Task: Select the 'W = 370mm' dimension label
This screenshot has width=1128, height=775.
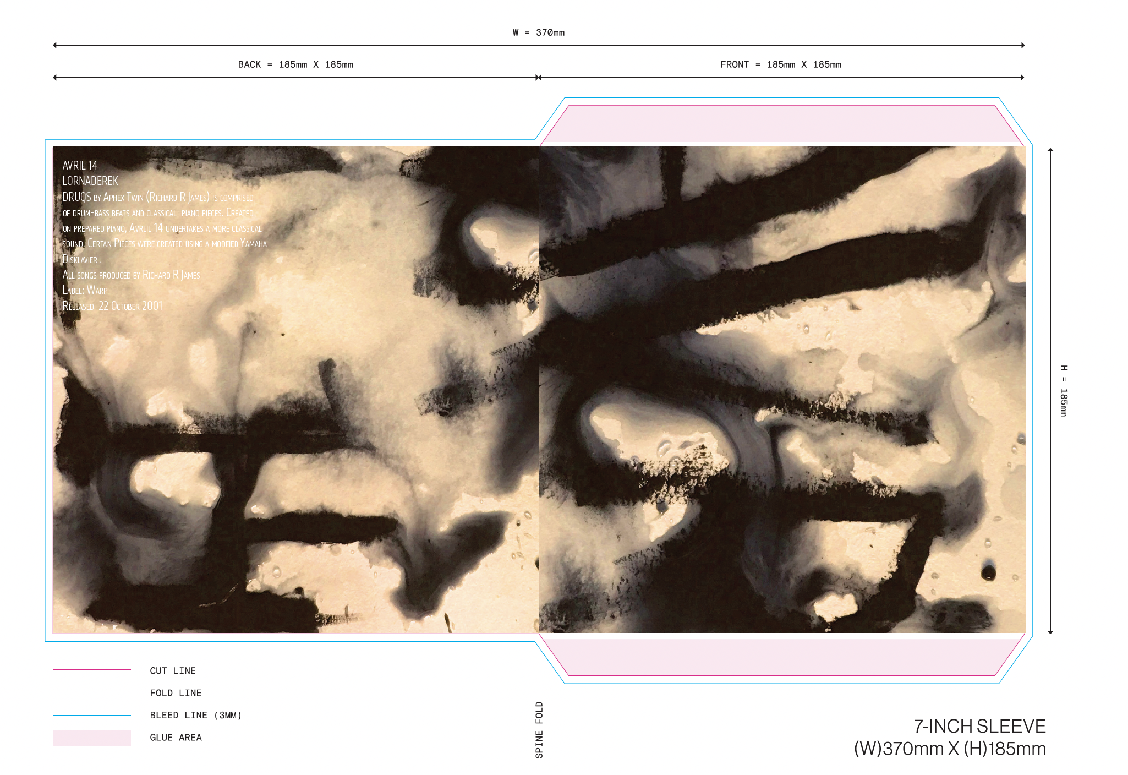Action: click(538, 32)
